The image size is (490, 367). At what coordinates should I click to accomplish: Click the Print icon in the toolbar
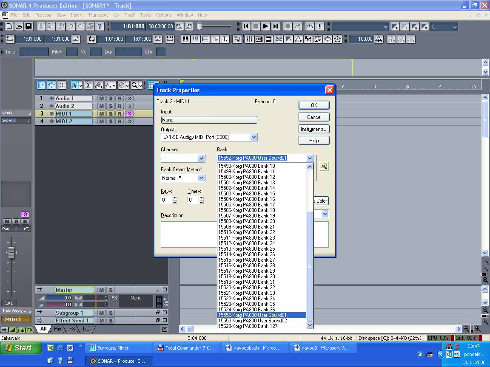(x=90, y=26)
